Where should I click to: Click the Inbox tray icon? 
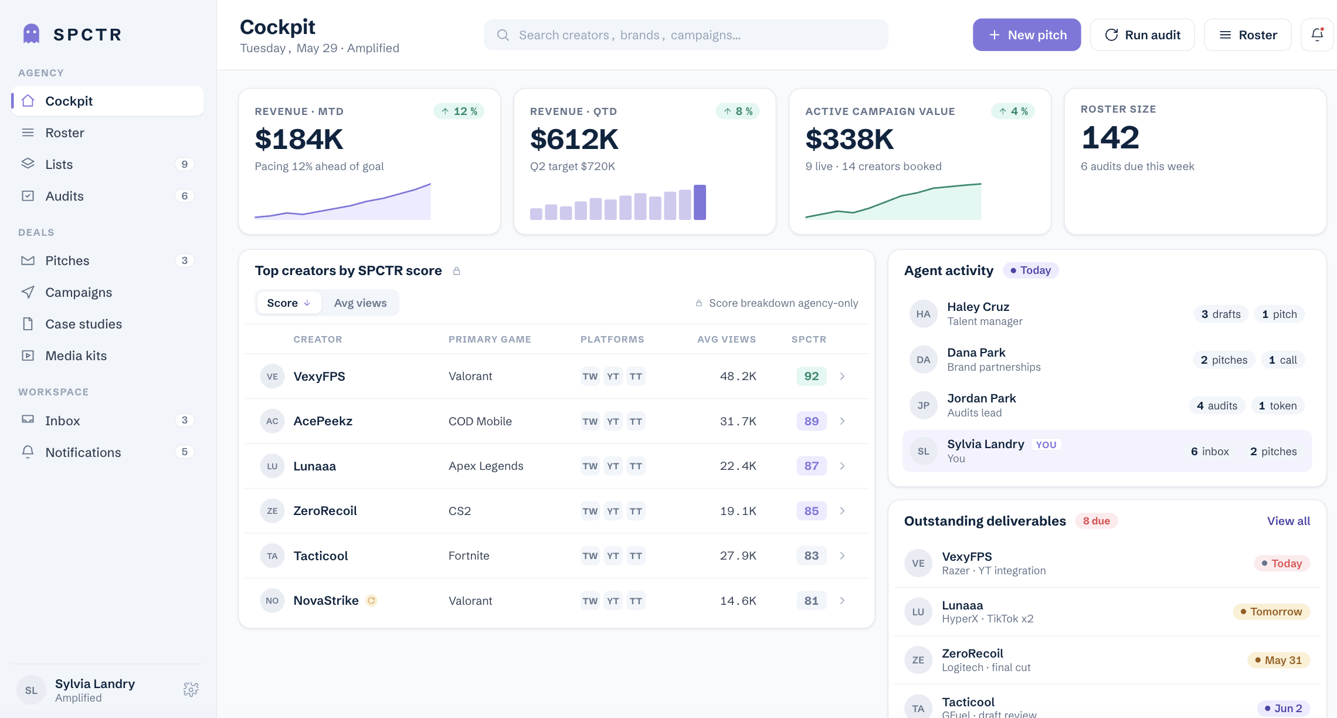point(28,420)
